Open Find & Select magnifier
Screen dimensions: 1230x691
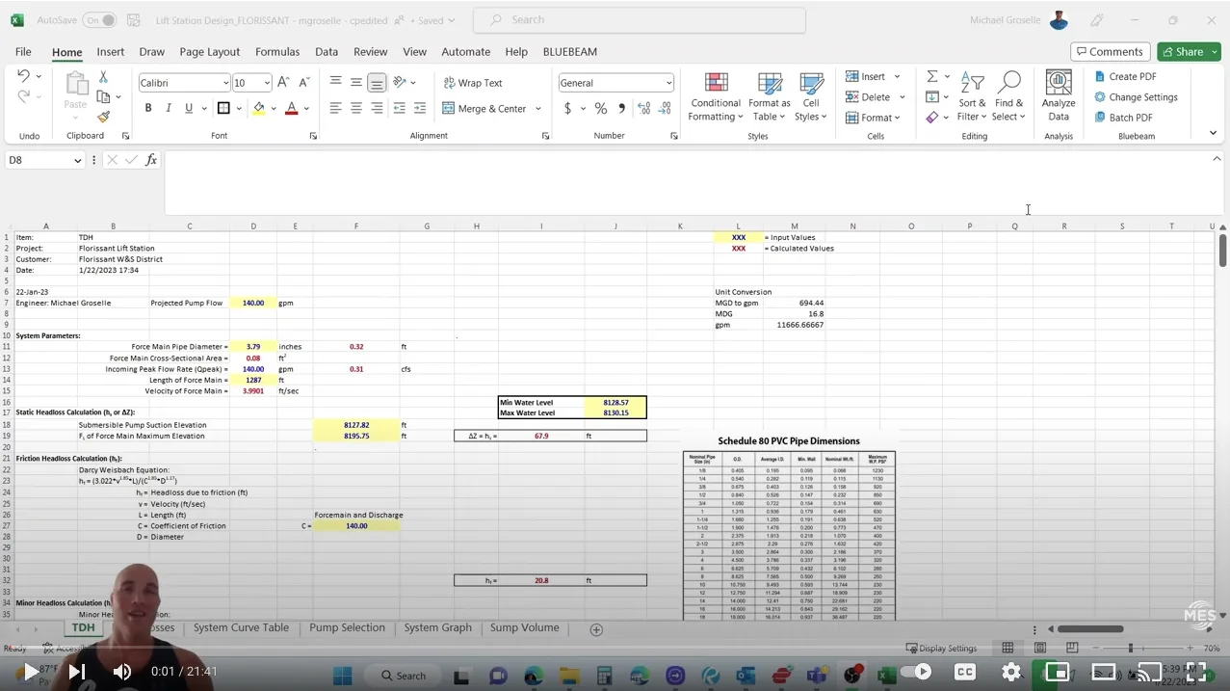coord(1009,96)
